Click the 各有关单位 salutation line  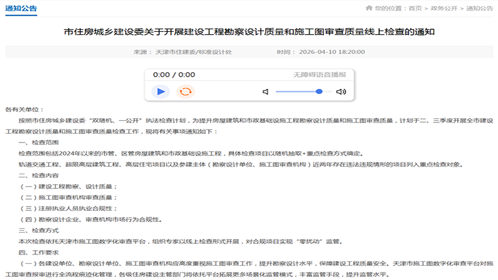pos(24,110)
